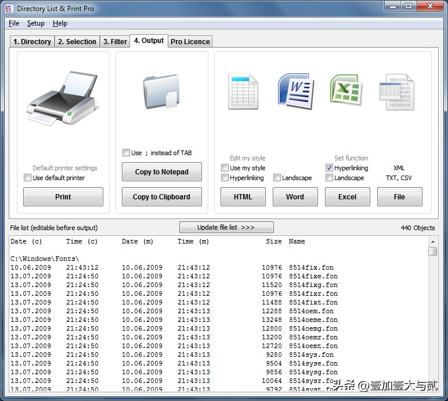Click the Name column header text
Image resolution: width=448 pixels, height=401 pixels.
[297, 241]
